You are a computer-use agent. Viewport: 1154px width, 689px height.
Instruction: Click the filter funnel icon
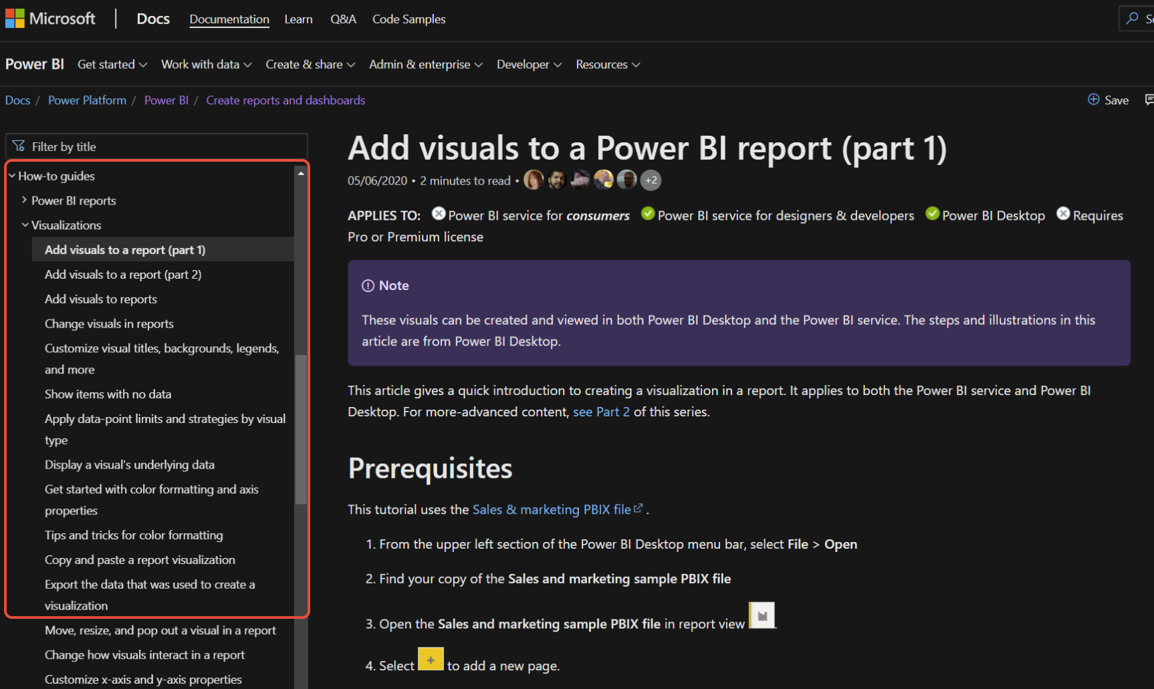tap(19, 146)
